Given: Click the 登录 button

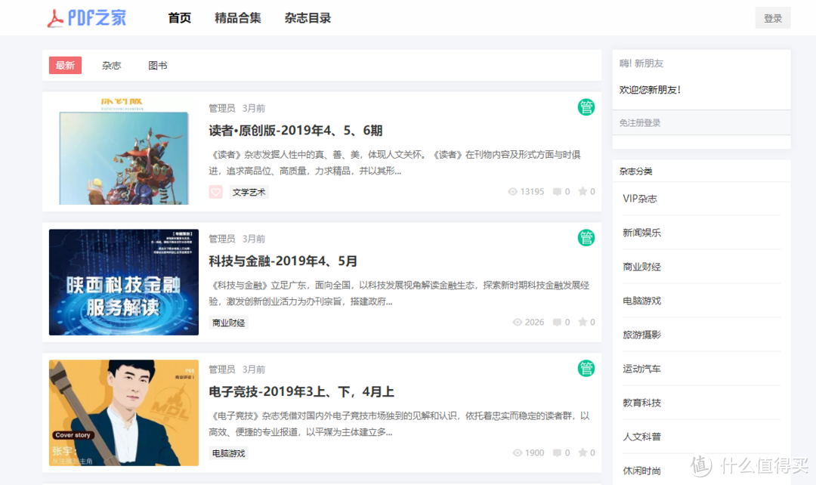Looking at the screenshot, I should [x=773, y=18].
